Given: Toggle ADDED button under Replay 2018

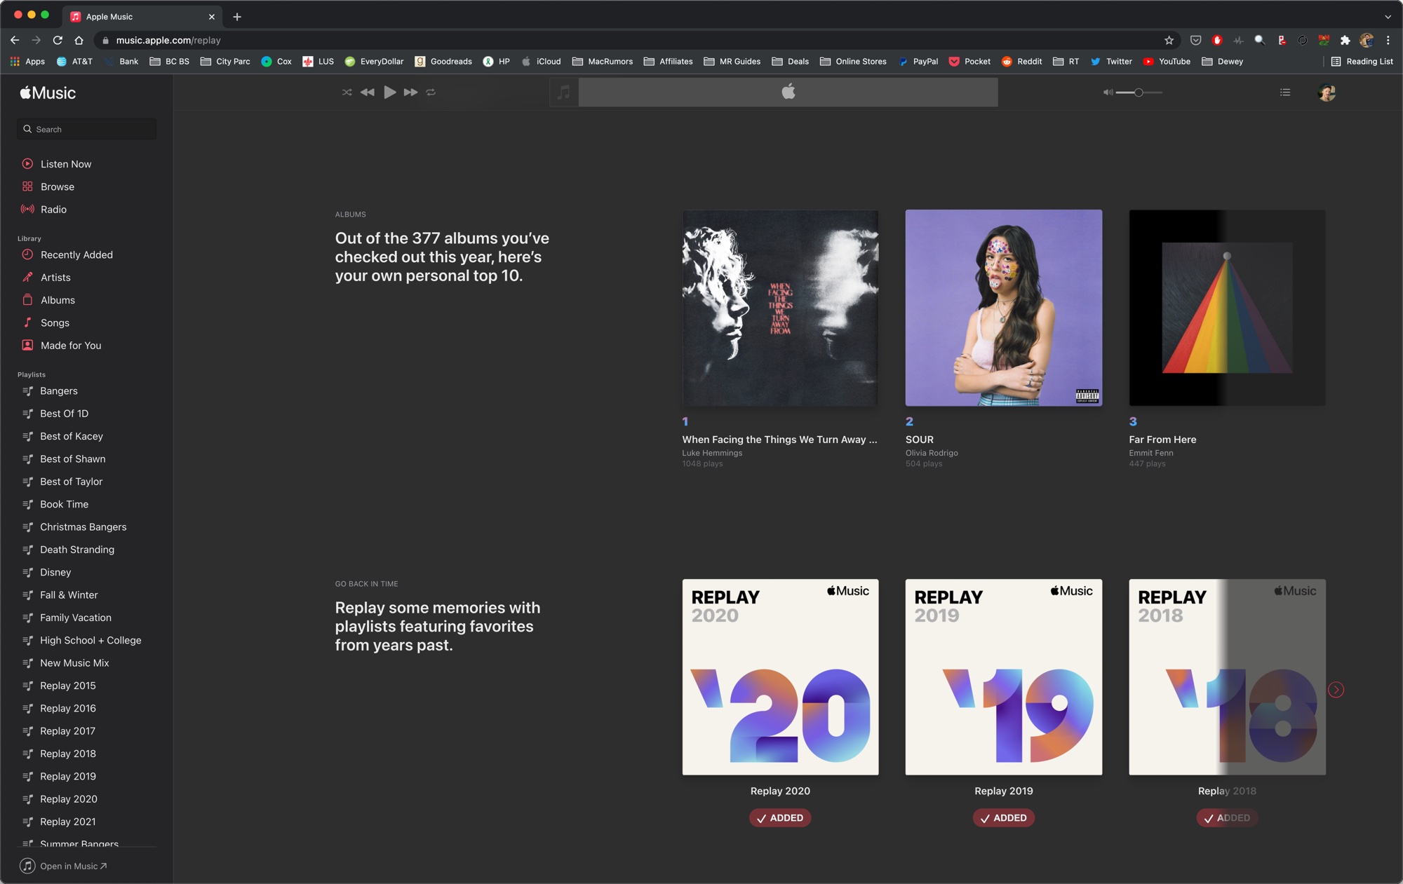Looking at the screenshot, I should (1227, 818).
